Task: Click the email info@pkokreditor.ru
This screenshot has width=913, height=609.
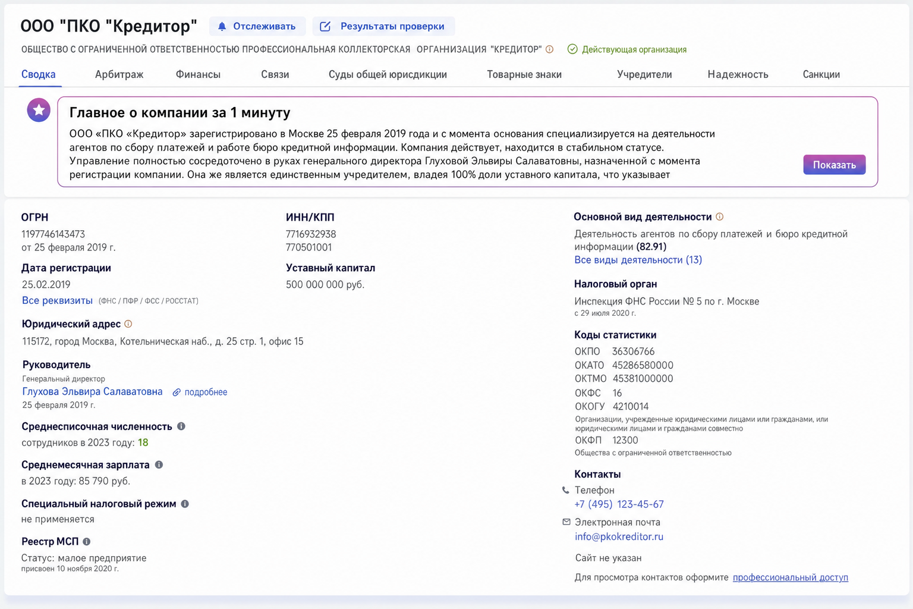Action: [619, 536]
